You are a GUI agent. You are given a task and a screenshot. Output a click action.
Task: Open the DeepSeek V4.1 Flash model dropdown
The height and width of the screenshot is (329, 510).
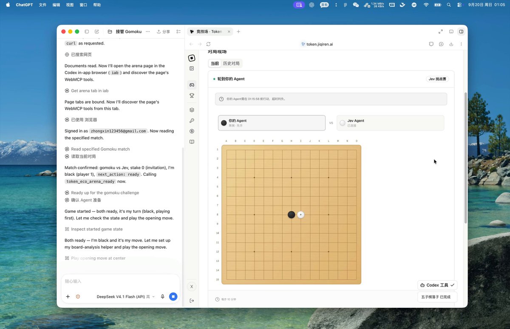pyautogui.click(x=126, y=297)
